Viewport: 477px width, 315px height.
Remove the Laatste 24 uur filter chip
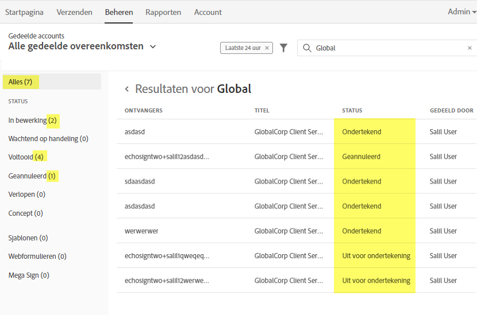point(267,48)
